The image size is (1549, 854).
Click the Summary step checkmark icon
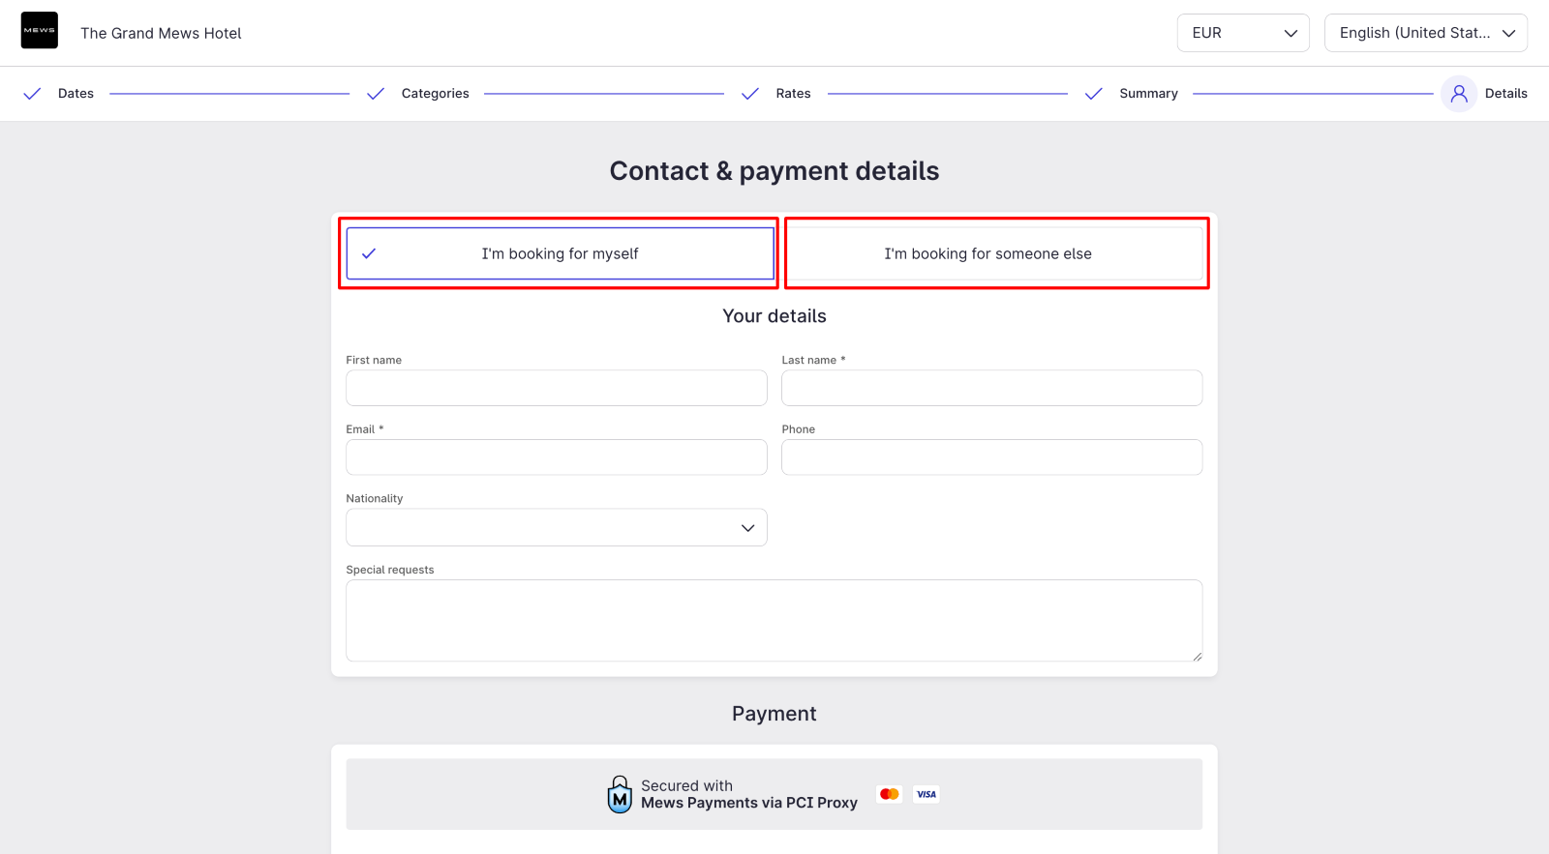tap(1094, 94)
